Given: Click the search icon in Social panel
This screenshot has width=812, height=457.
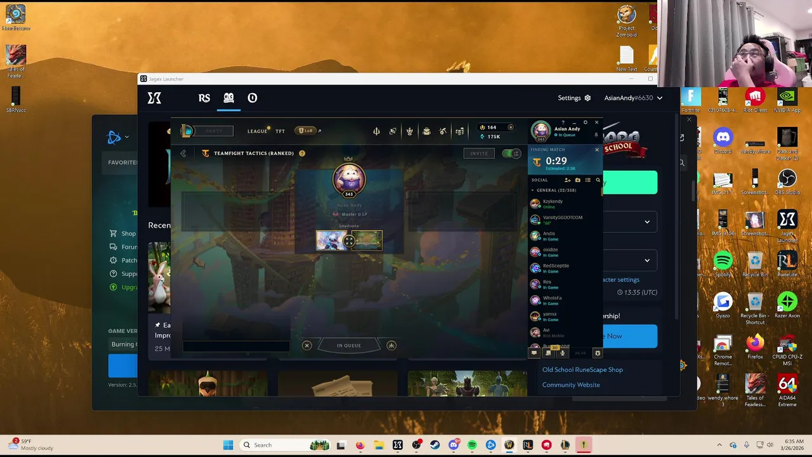Looking at the screenshot, I should click(x=598, y=180).
